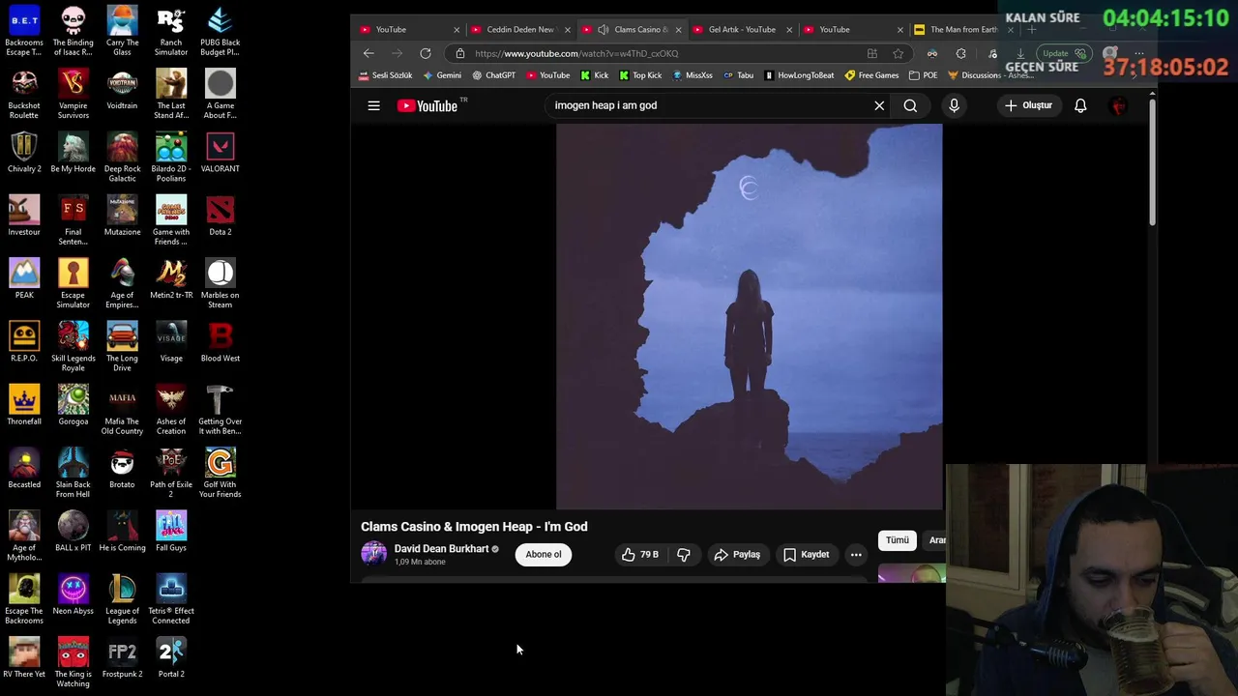Launch Thronefall desktop icon

(x=24, y=405)
